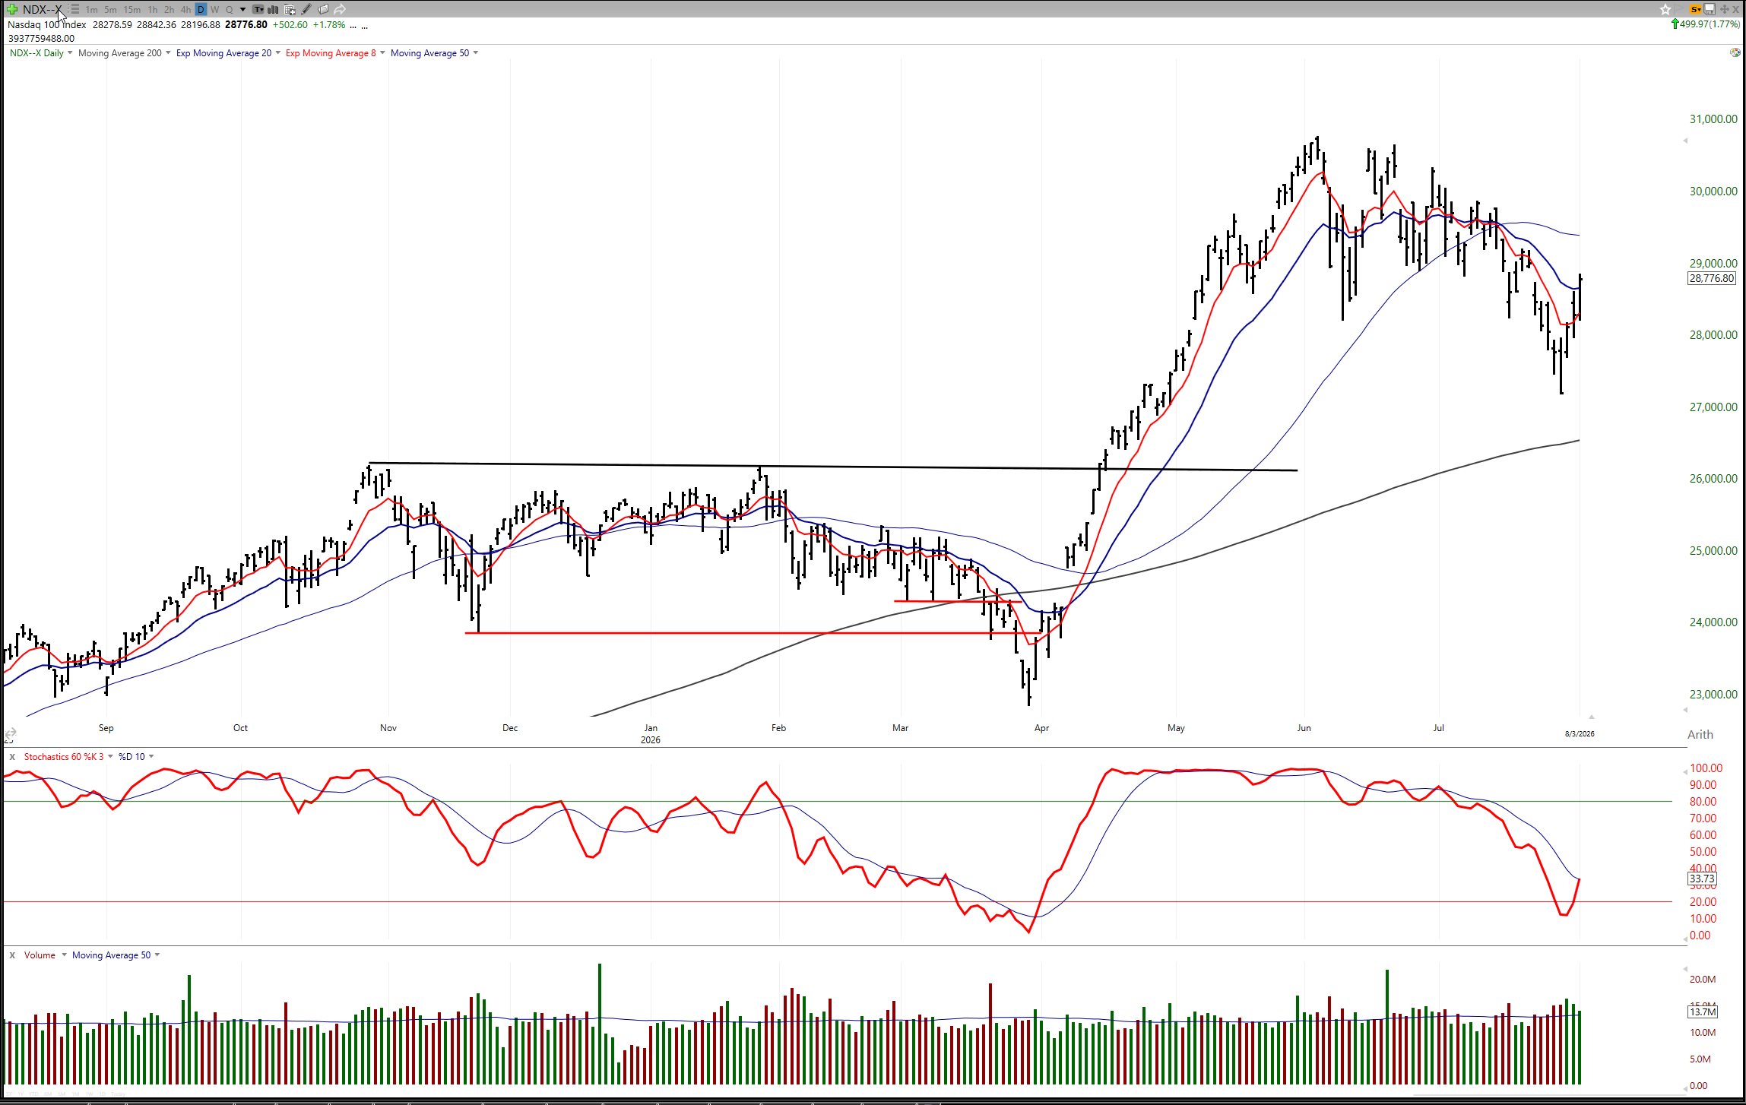Click the 499.97(1.77%) change readout

1710,24
